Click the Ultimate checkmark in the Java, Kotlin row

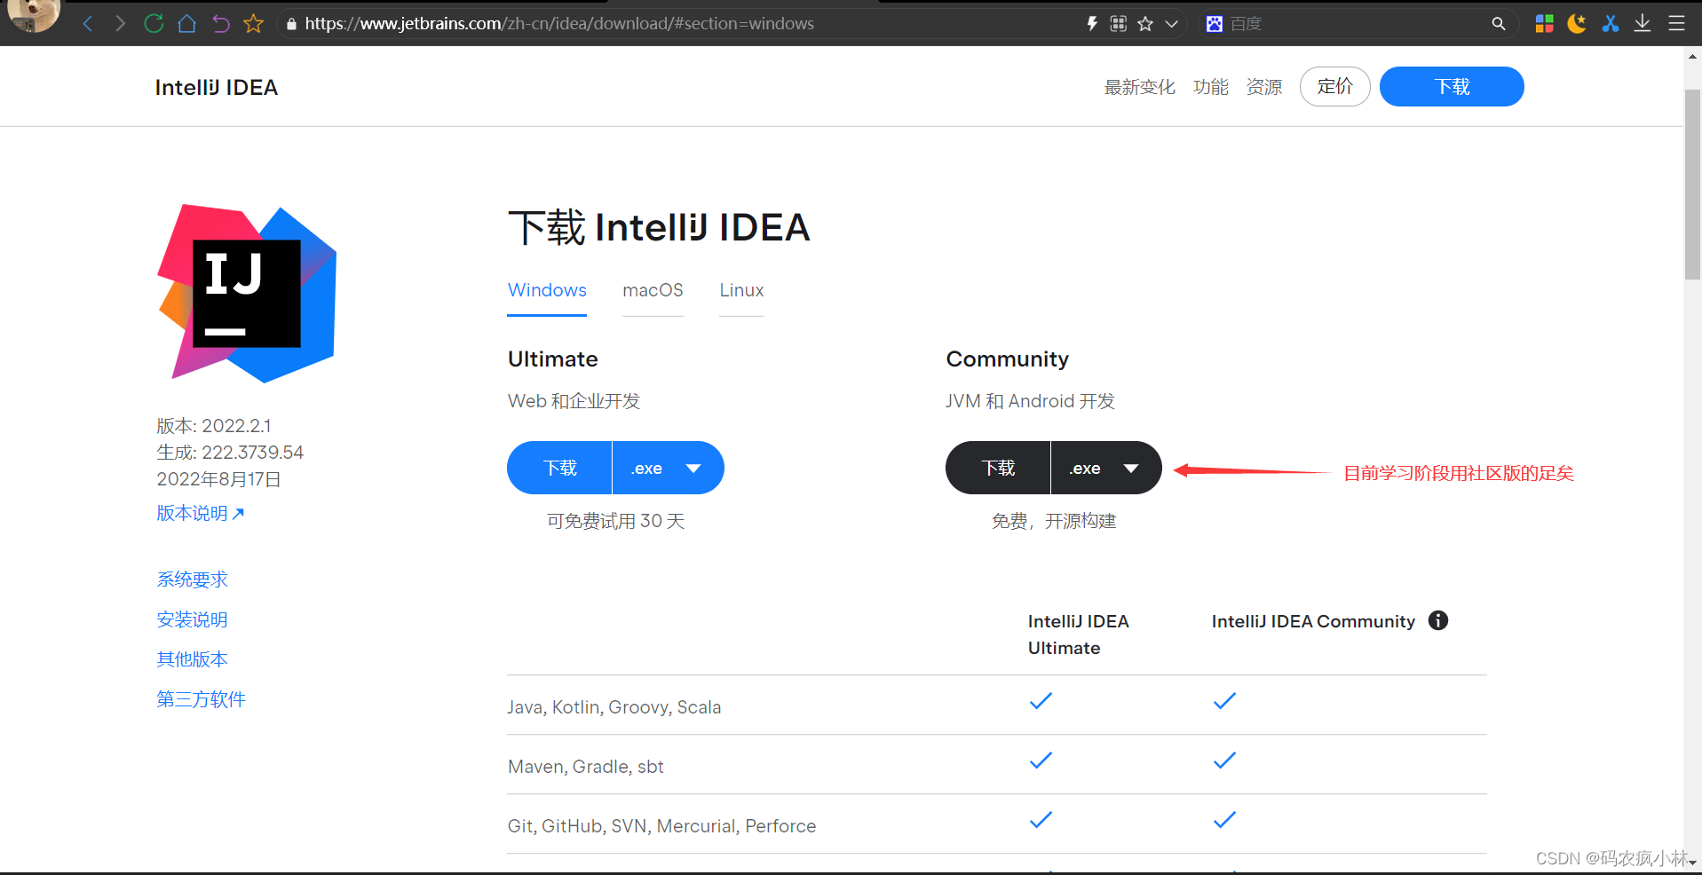pyautogui.click(x=1041, y=701)
